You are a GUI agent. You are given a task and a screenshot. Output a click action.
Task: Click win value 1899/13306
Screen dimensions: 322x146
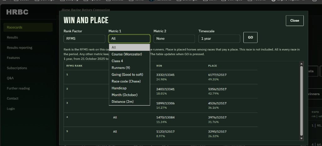tap(165, 103)
